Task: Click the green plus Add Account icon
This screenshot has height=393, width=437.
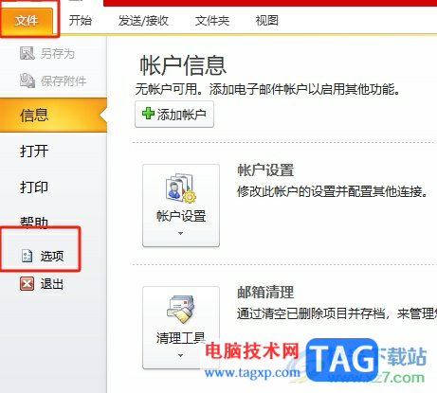Action: 148,114
